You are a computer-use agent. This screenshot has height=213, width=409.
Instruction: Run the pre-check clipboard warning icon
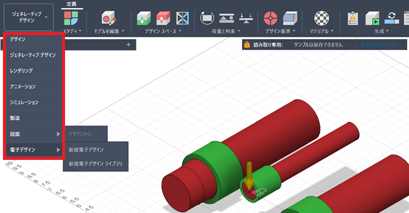353,18
